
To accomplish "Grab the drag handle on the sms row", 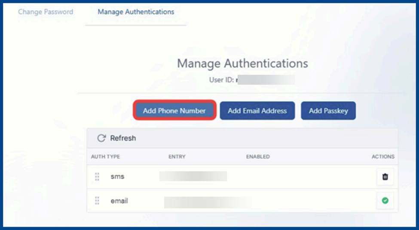I will tap(97, 177).
